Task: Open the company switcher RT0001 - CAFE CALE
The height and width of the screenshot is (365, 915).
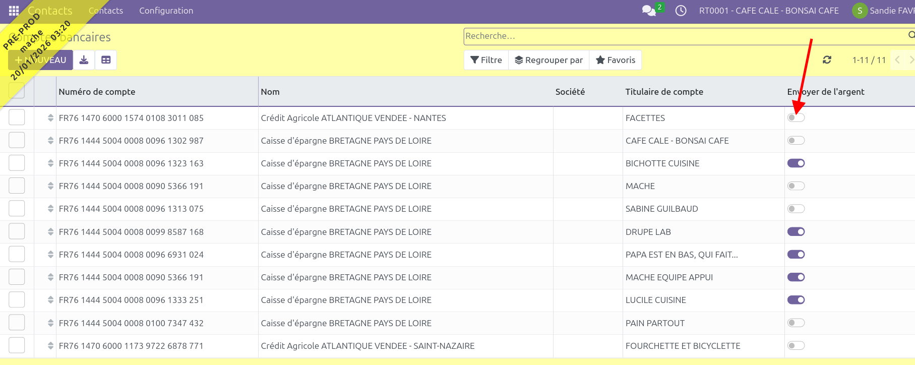Action: 768,11
